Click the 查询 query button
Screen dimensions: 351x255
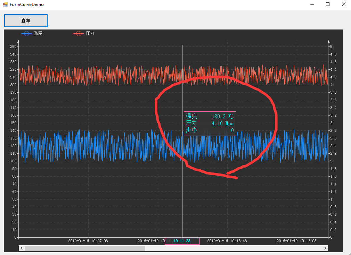click(x=26, y=20)
